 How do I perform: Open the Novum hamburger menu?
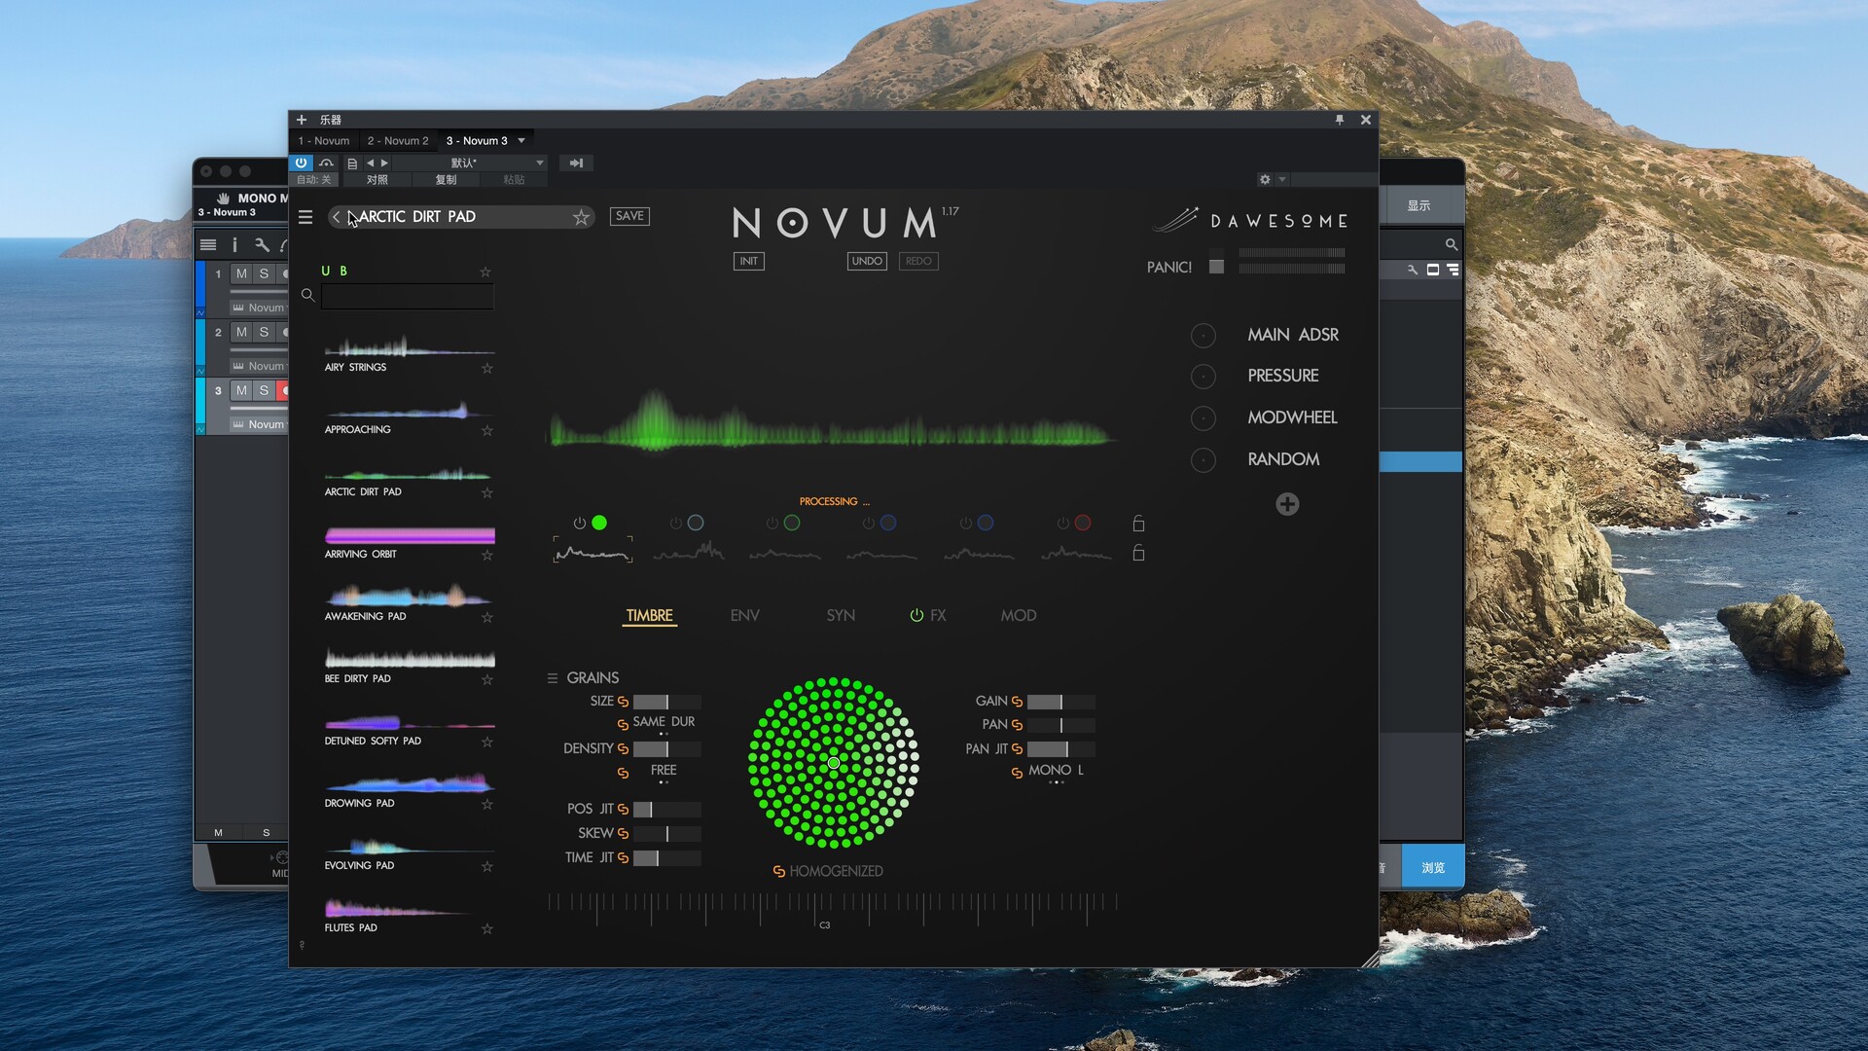tap(305, 217)
